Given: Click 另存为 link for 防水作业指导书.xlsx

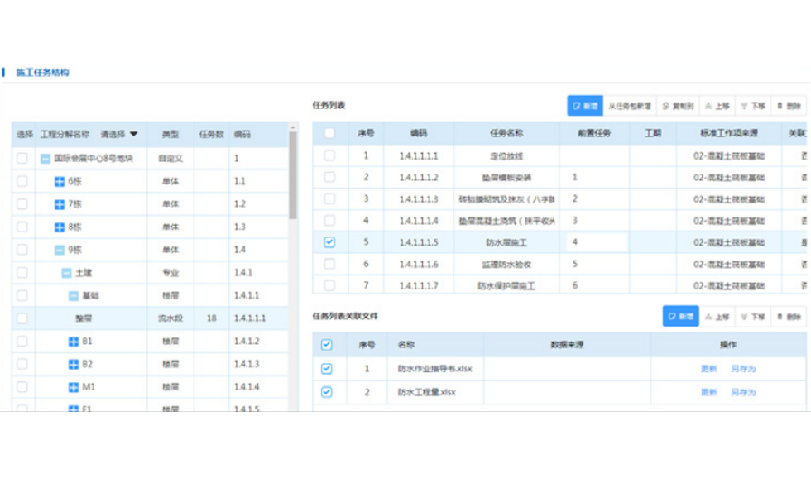Looking at the screenshot, I should tap(743, 369).
